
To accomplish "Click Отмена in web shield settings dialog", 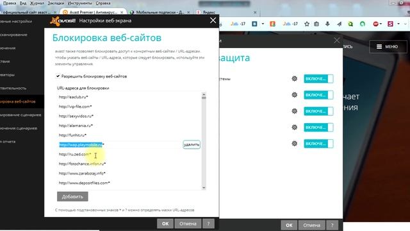I will pos(188,224).
